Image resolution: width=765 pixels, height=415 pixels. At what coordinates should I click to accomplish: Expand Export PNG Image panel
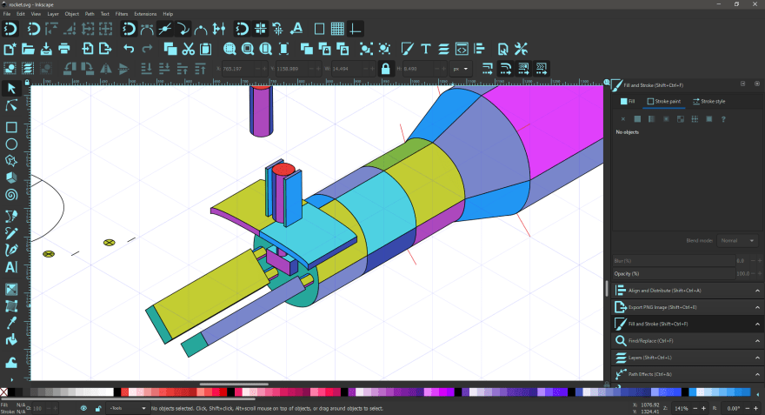pos(688,307)
